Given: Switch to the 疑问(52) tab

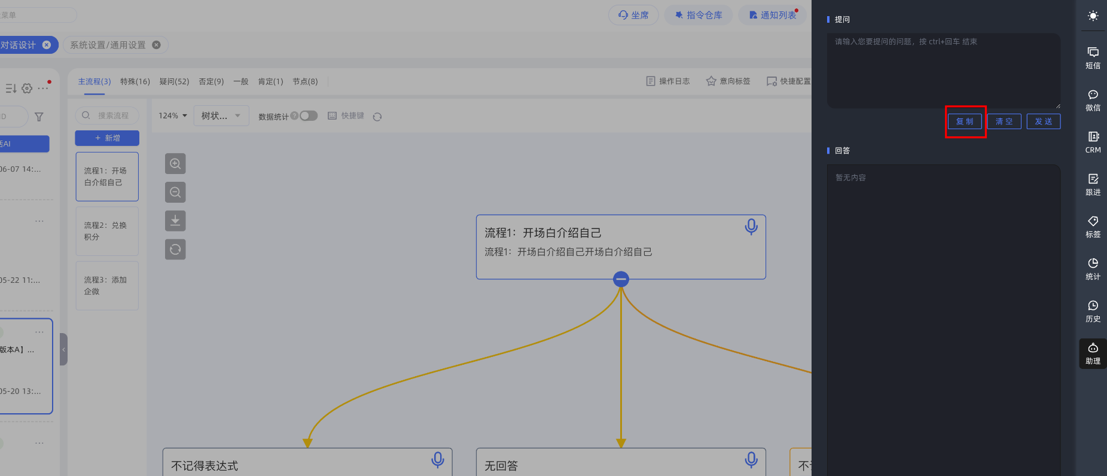Looking at the screenshot, I should tap(174, 81).
